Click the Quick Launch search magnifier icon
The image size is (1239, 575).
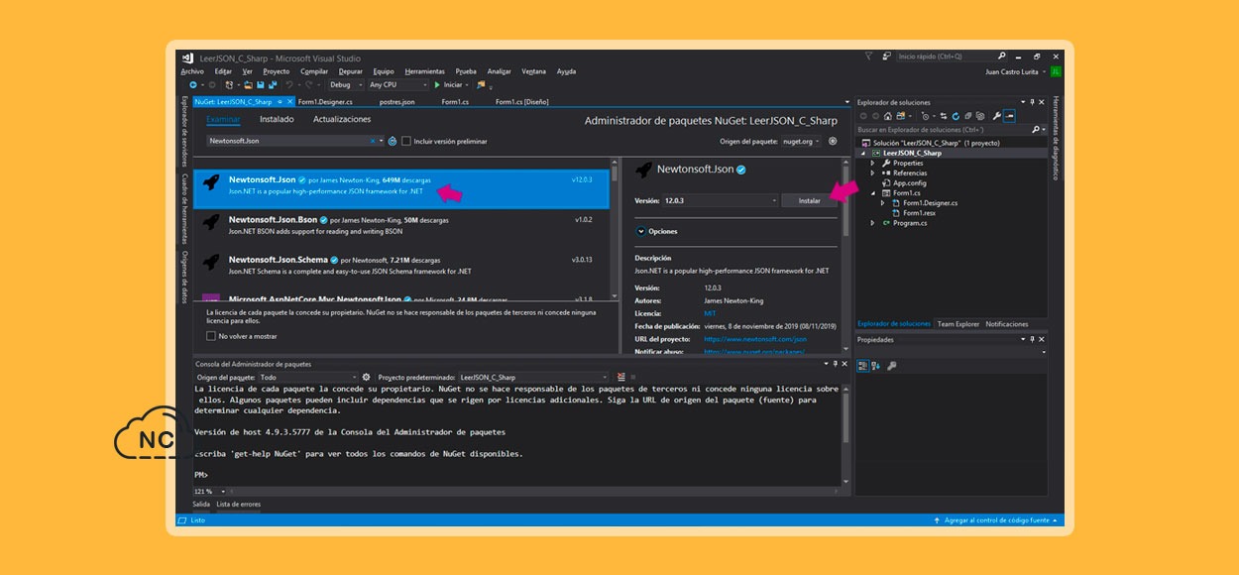click(1001, 57)
